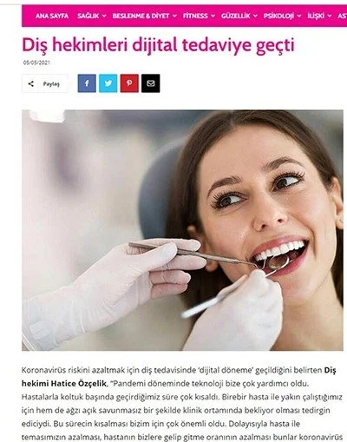Expand the BESLENME & DİYET dropdown arrow

pos(174,16)
